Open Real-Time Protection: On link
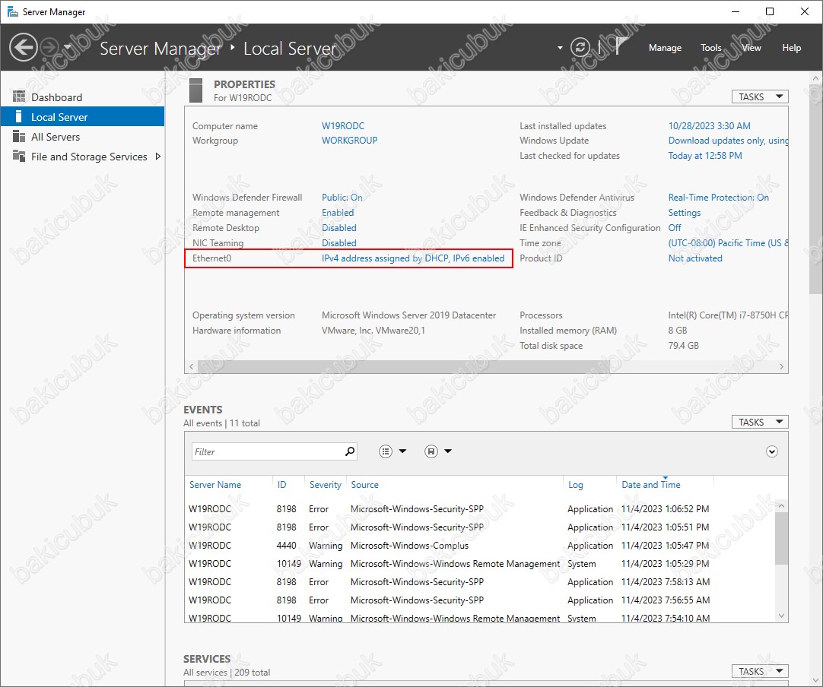This screenshot has height=687, width=823. pos(718,197)
